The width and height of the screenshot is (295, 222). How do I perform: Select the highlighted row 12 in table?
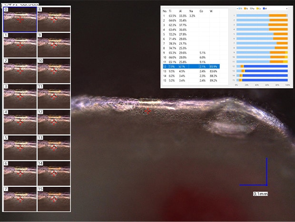point(191,66)
